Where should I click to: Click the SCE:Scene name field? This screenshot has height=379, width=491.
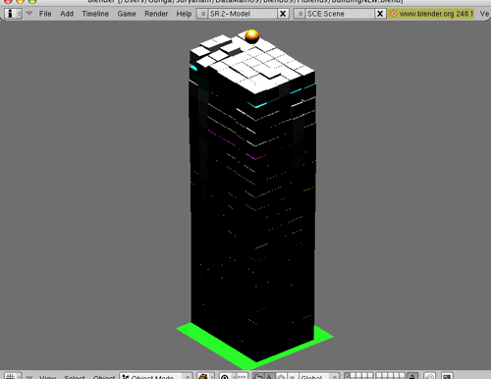pyautogui.click(x=340, y=14)
